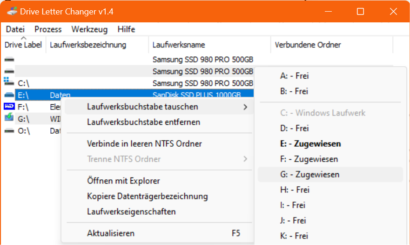
Task: Open the Hilfe menu
Action: coord(126,29)
